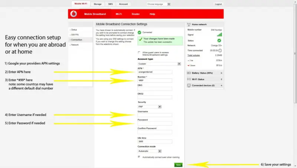Viewport: 297px width, 168px height.
Task: Click the Connected devices monitor icon
Action: pyautogui.click(x=189, y=85)
